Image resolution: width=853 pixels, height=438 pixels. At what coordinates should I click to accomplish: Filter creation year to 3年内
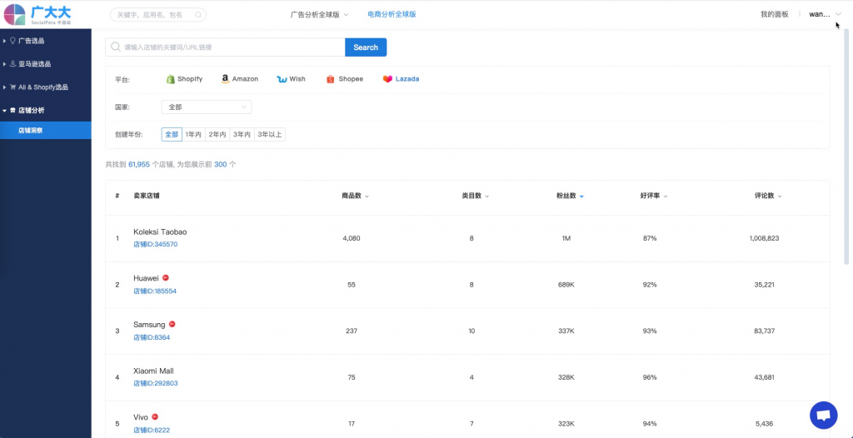click(x=242, y=134)
